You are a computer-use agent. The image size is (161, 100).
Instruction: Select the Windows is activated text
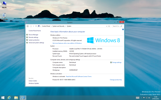[59, 76]
